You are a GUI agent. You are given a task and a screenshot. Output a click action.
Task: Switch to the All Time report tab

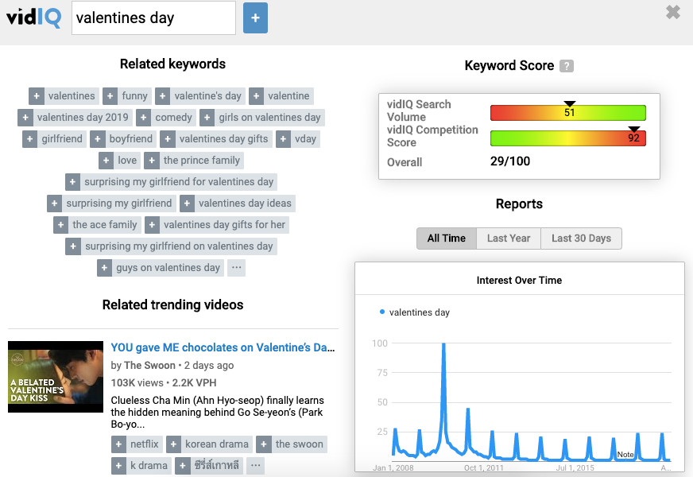click(x=447, y=238)
